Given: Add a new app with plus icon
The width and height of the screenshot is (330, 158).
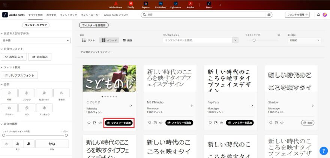Looking at the screenshot, I should (220, 5).
